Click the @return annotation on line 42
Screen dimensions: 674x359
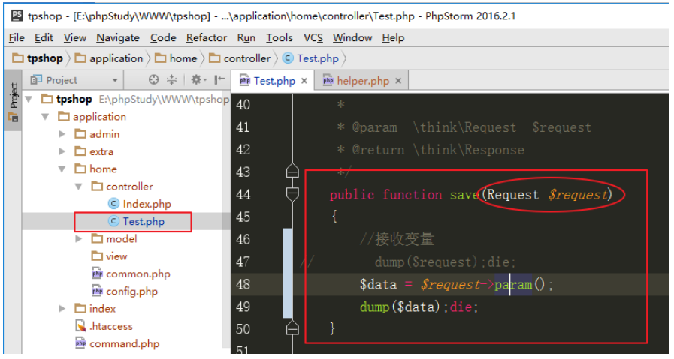tap(378, 150)
